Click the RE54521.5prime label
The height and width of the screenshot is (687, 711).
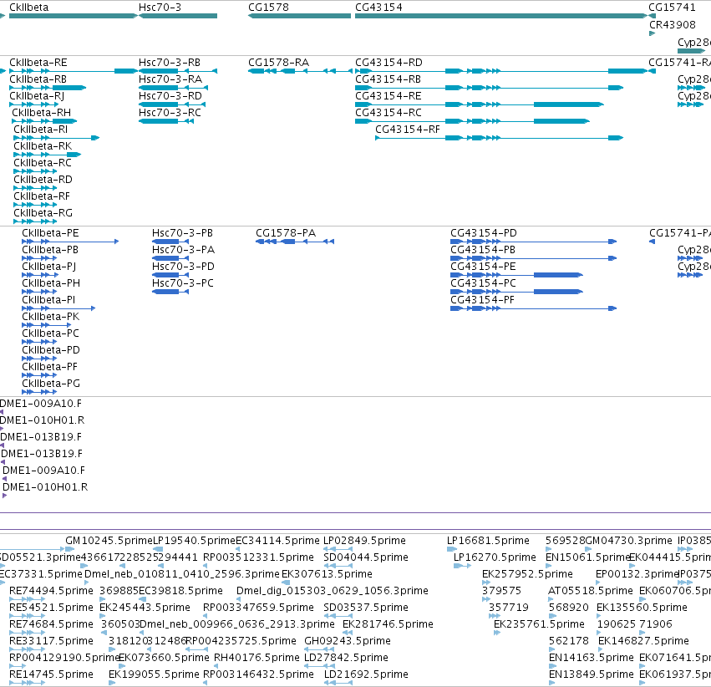51,608
